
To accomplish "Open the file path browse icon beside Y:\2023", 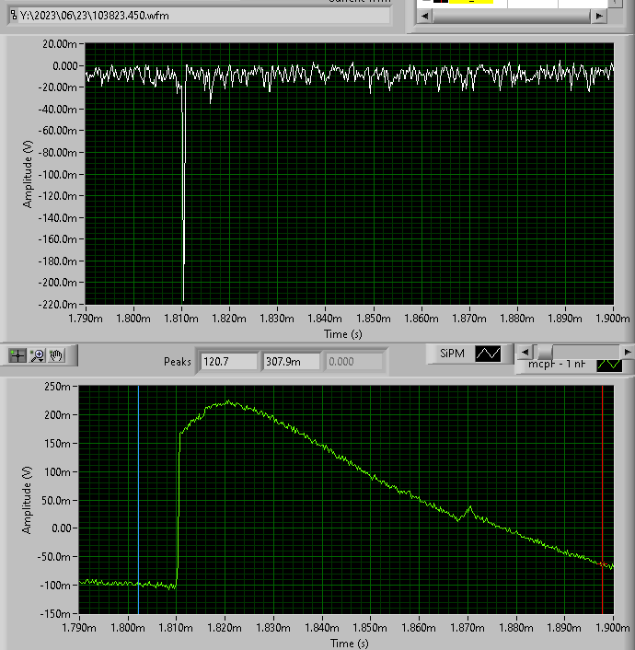I will click(14, 16).
